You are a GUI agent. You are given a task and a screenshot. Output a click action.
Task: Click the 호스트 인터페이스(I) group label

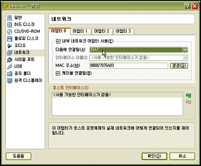(71, 88)
